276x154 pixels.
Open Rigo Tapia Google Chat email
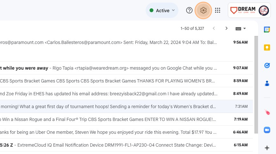126,68
